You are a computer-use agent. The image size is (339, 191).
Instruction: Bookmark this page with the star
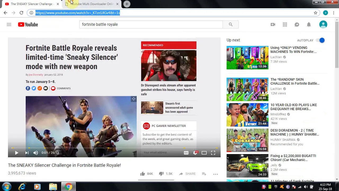(x=315, y=13)
